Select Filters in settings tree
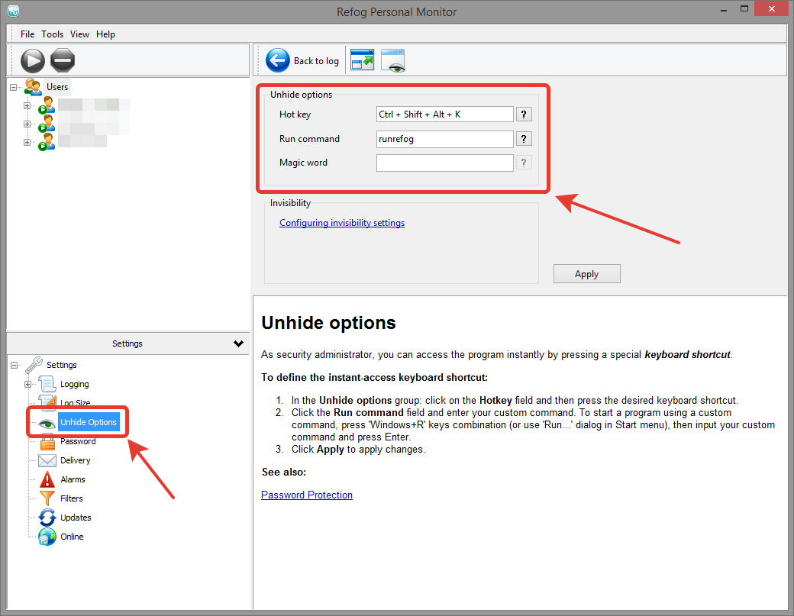Screen dimensions: 794x616 [x=72, y=498]
